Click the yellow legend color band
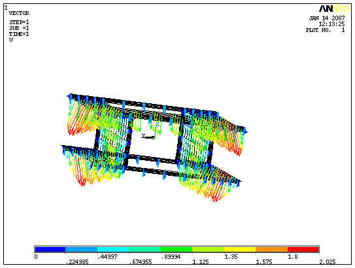This screenshot has height=268, width=355. pos(240,250)
